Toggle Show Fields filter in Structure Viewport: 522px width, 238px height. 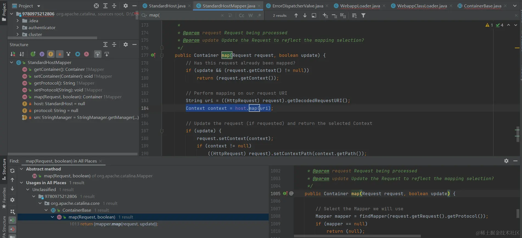tap(50, 54)
